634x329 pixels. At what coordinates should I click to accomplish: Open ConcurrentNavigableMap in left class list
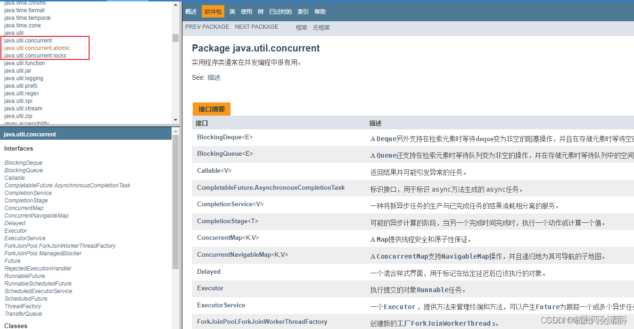pyautogui.click(x=36, y=216)
